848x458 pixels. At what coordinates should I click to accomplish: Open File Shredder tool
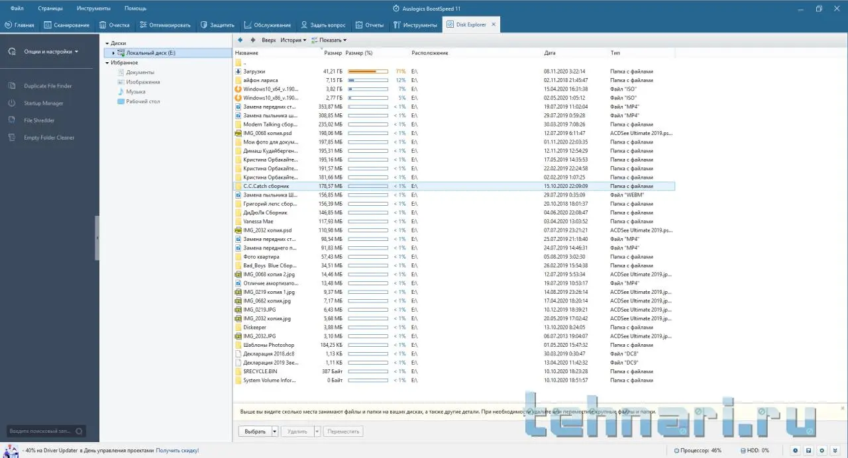pyautogui.click(x=39, y=120)
